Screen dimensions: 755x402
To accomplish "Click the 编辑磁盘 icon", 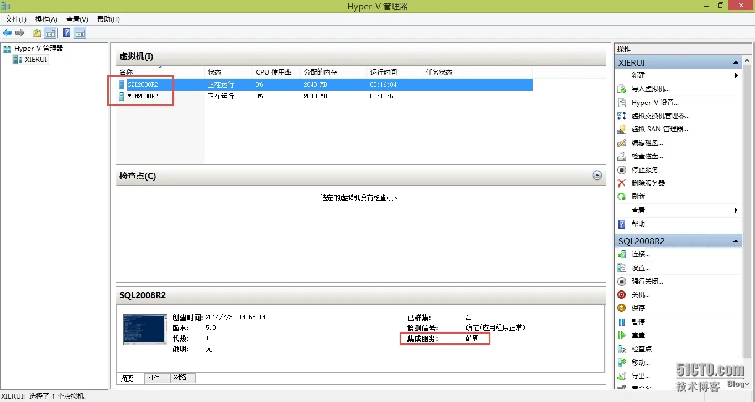I will (x=622, y=143).
